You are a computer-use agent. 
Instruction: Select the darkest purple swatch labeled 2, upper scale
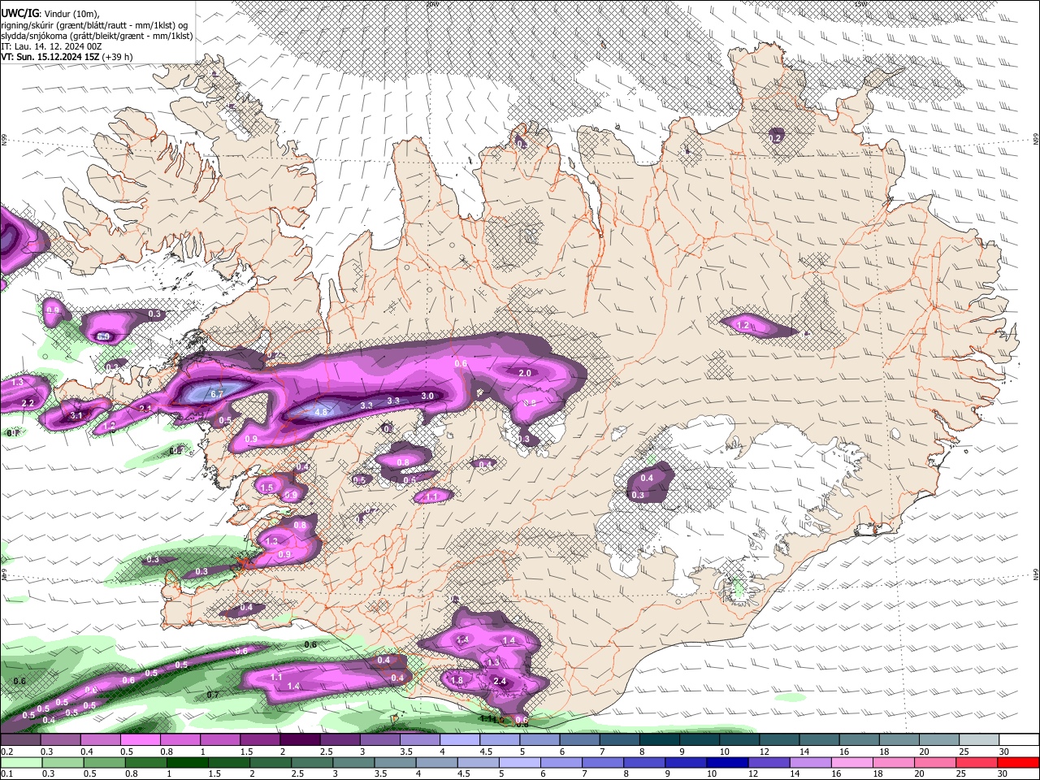[x=299, y=740]
